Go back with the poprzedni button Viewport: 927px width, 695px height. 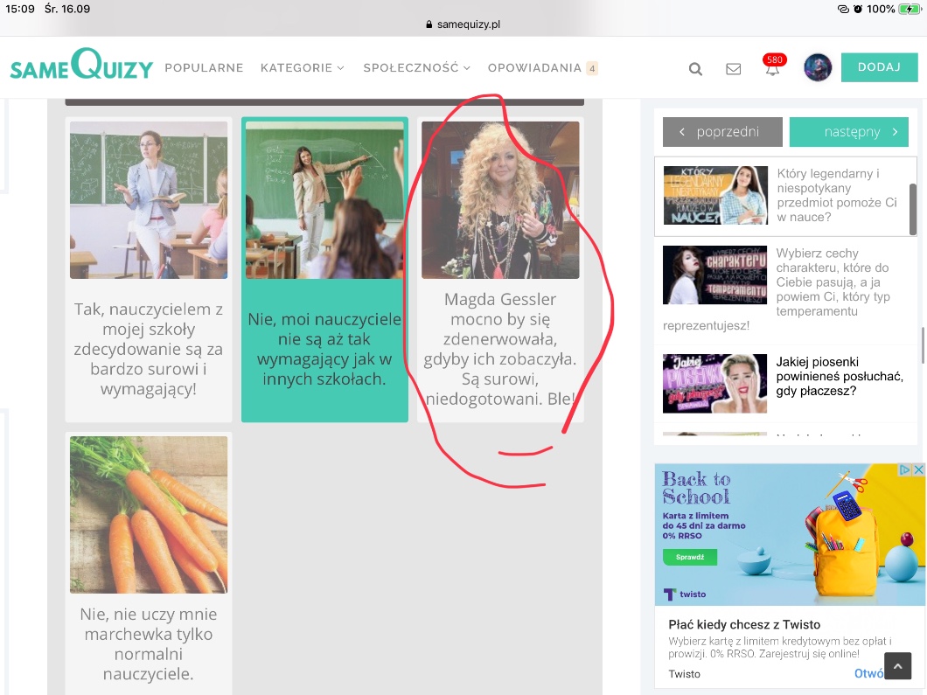click(x=722, y=132)
